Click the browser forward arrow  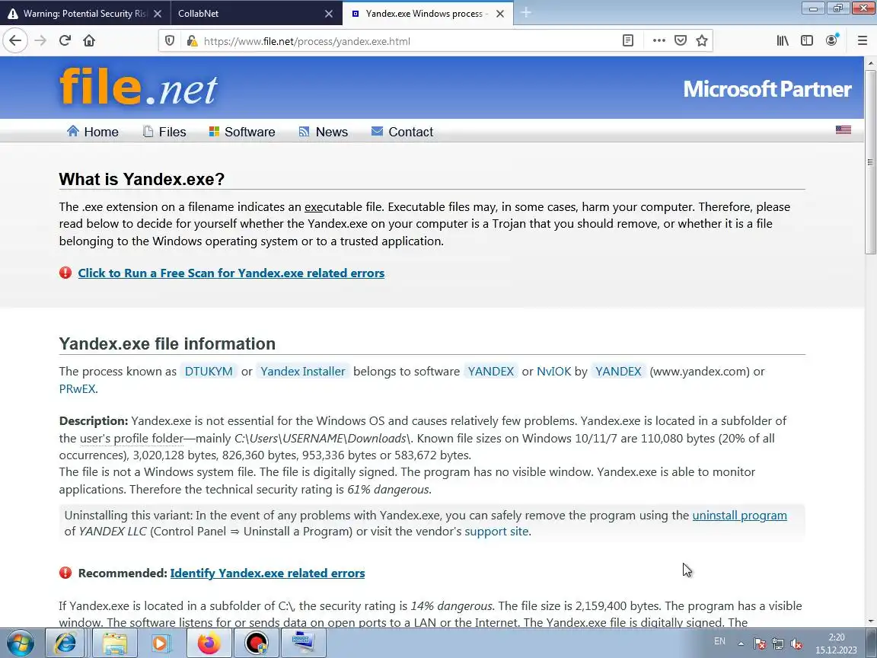(40, 40)
